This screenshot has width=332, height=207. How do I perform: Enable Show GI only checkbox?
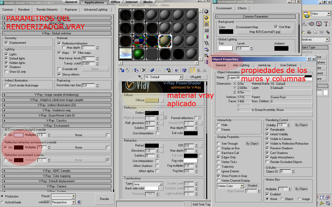pos(6,72)
